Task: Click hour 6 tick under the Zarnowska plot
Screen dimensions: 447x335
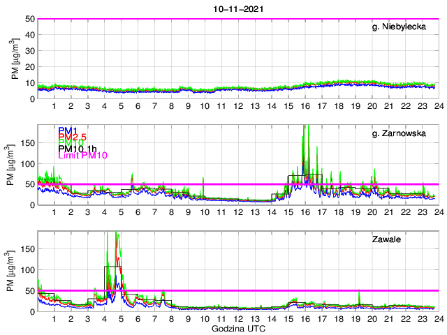Action: pos(138,211)
